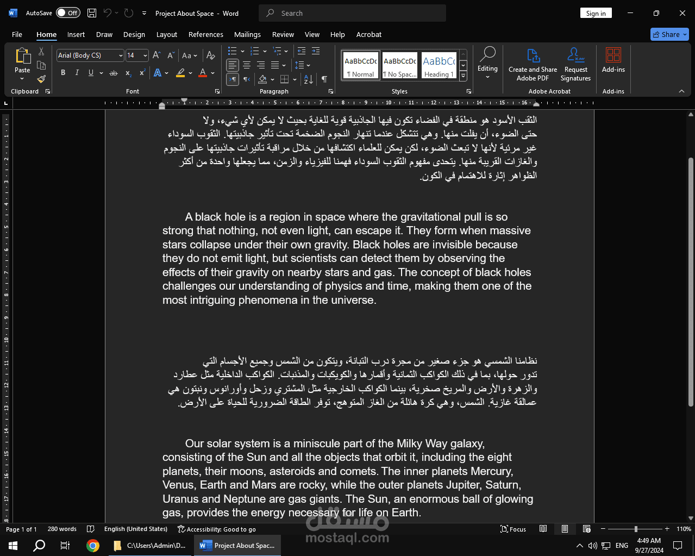This screenshot has height=556, width=695.
Task: Toggle Bold formatting
Action: pyautogui.click(x=63, y=73)
